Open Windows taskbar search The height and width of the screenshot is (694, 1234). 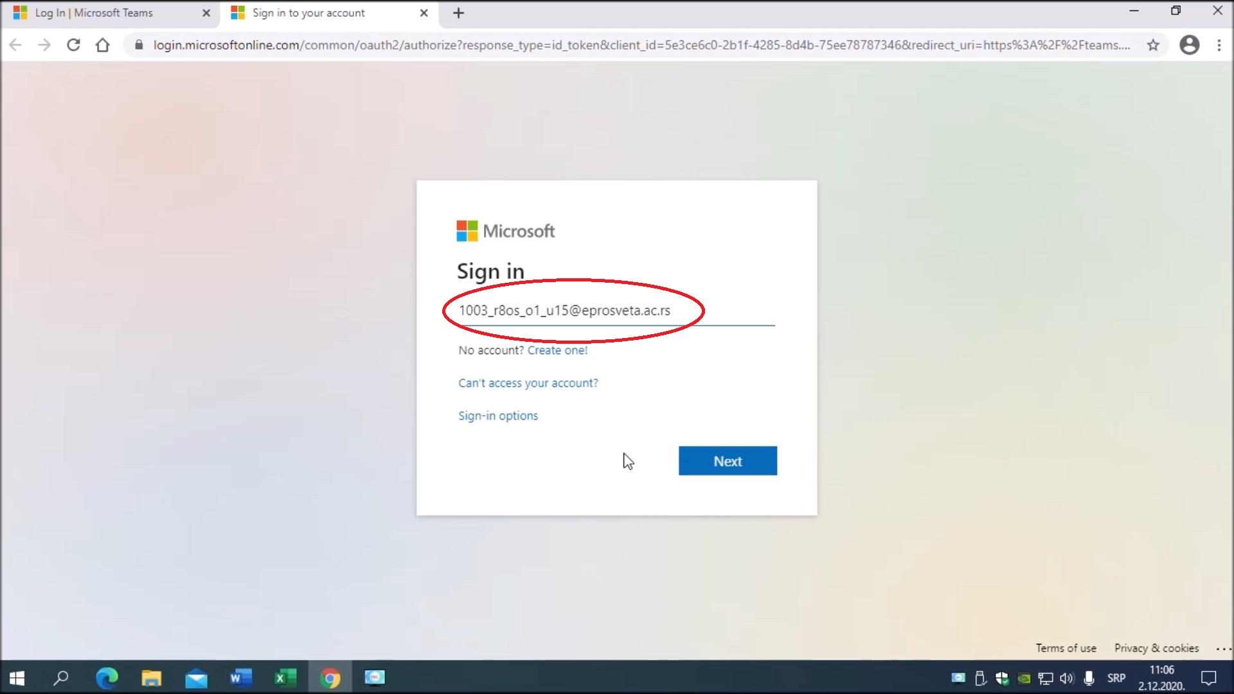click(x=61, y=678)
